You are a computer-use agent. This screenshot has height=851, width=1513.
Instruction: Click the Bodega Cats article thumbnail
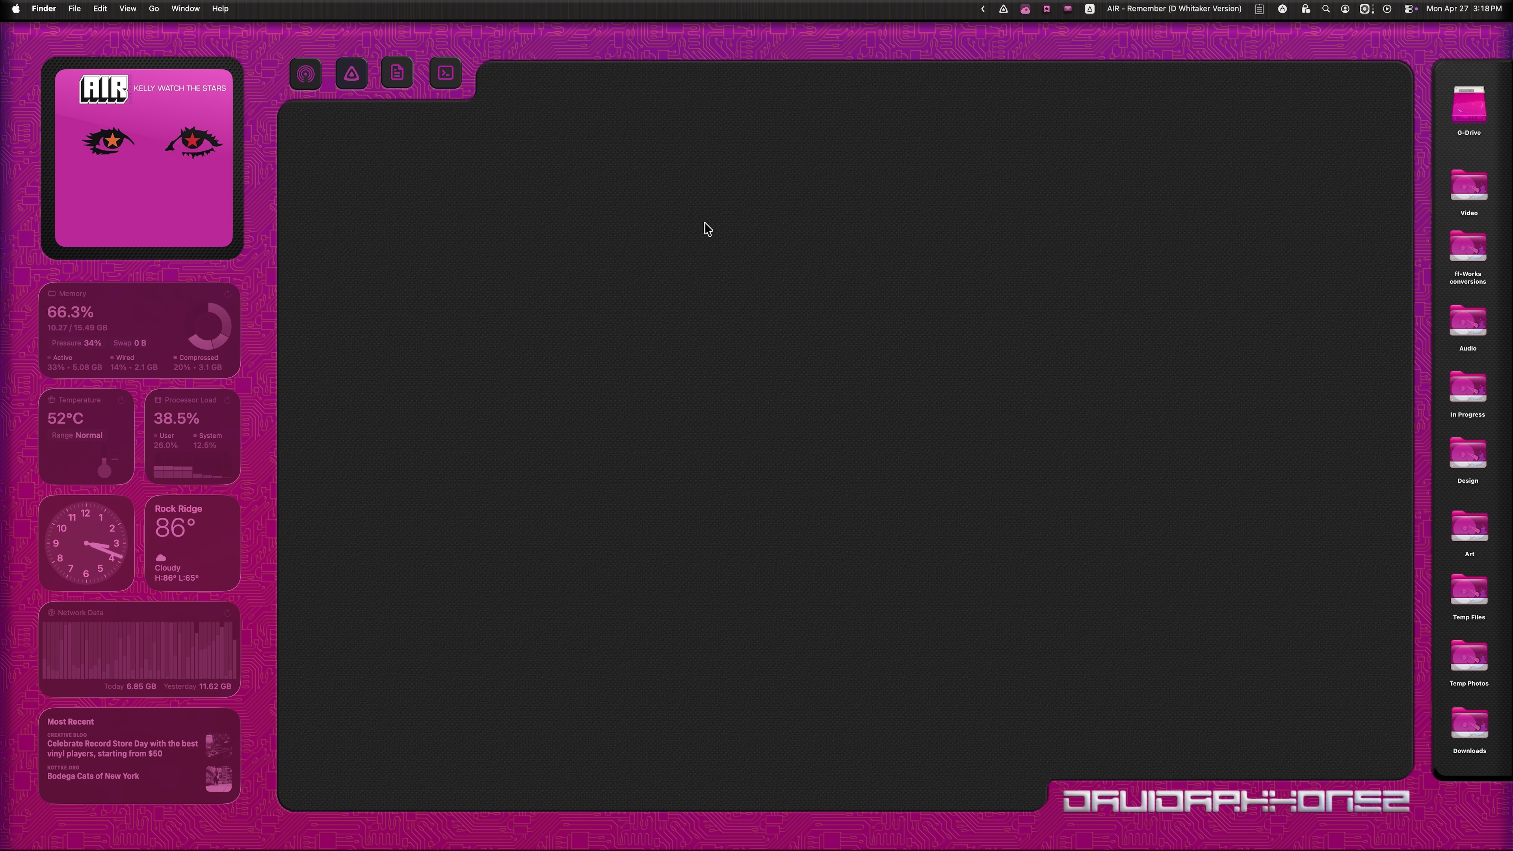click(x=219, y=779)
